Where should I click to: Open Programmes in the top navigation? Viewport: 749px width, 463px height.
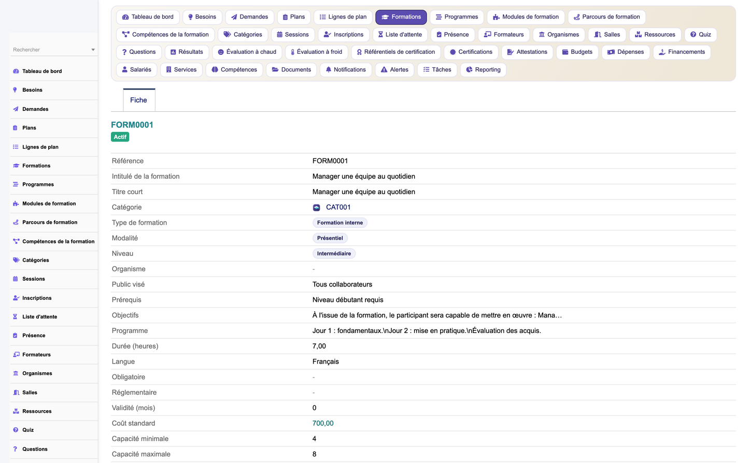[457, 17]
